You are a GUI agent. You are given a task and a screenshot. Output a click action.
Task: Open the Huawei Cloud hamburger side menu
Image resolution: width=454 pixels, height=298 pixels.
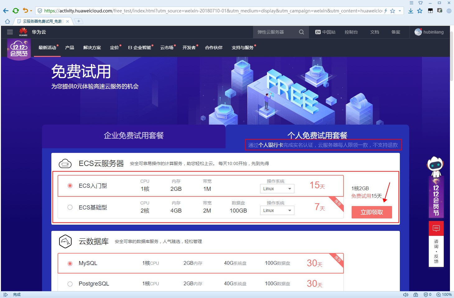pos(10,32)
